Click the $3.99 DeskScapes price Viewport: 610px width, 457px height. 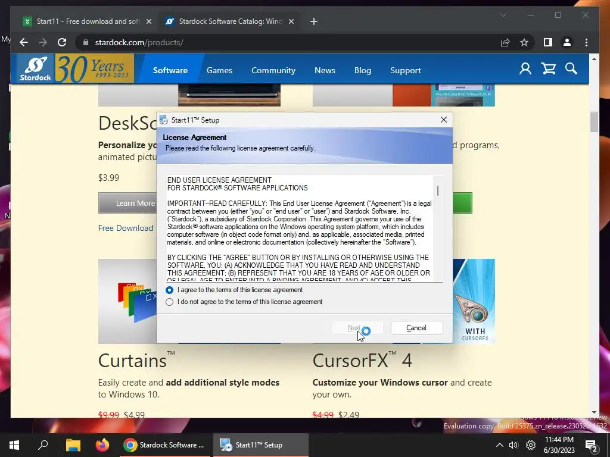tap(108, 177)
